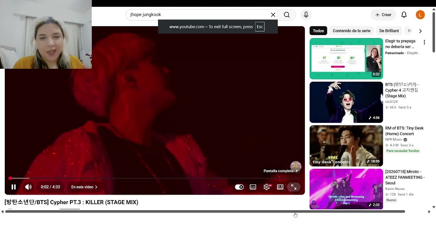Click the 'Nuevo' badge on the Mirotic video
Viewport: 436px width, 245px height.
(x=391, y=200)
